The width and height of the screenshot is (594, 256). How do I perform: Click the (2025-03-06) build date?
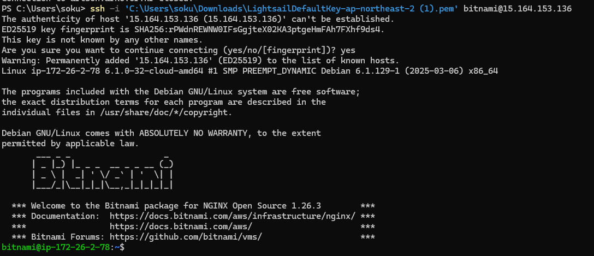429,71
